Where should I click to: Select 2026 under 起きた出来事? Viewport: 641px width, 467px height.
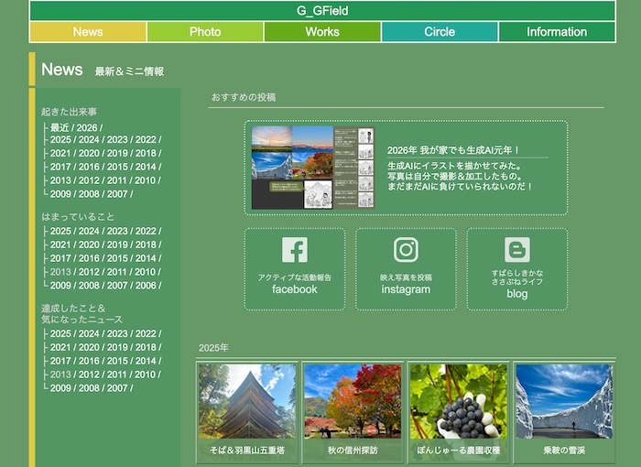87,127
